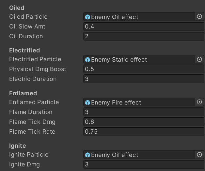Screen dimensions: 205x171
Task: Select the Physical Dmg Boost value field
Action: [x=144, y=69]
